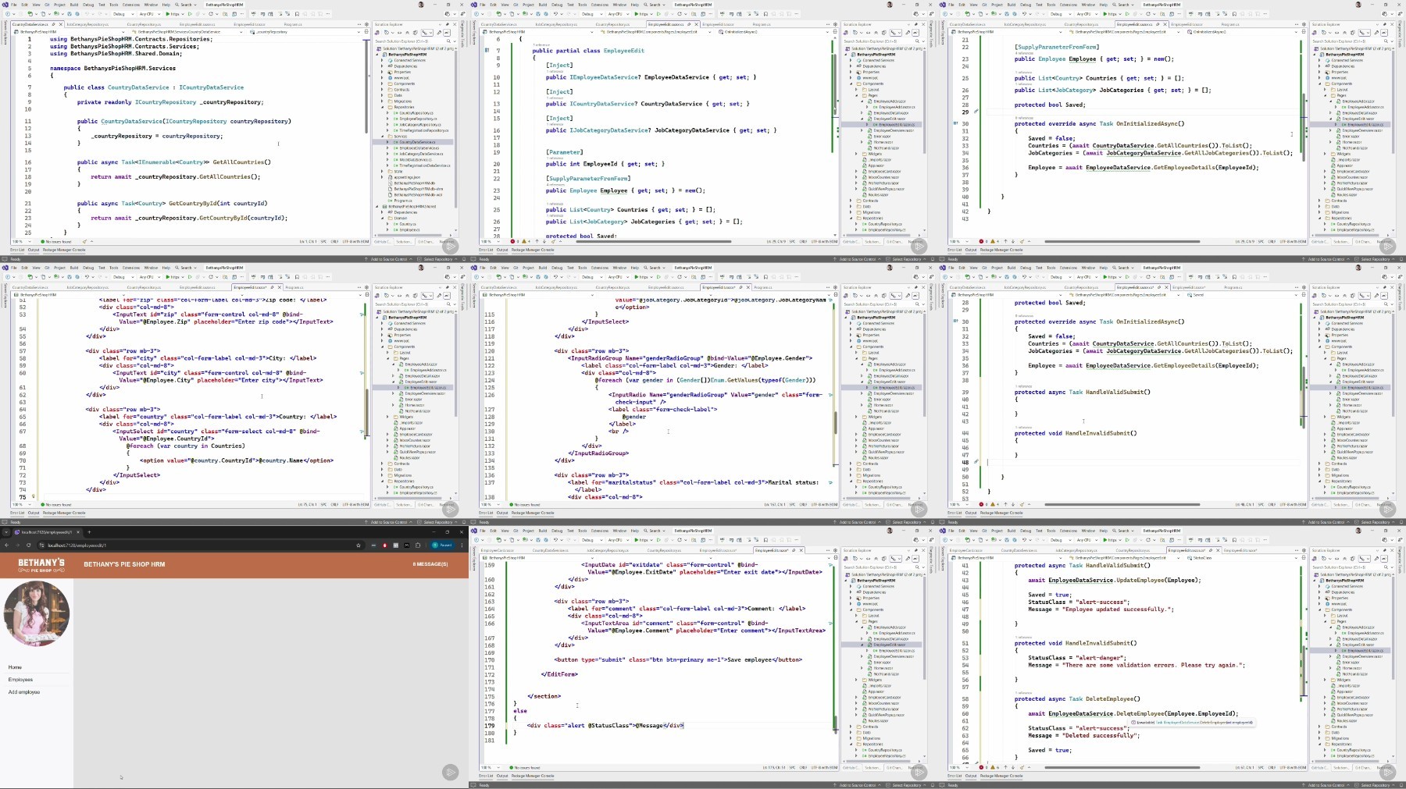
Task: Open Build menu in top-right Visual Studio window
Action: (1012, 5)
